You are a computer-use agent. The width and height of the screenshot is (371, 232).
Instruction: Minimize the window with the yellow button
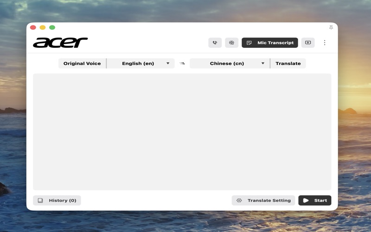click(43, 27)
